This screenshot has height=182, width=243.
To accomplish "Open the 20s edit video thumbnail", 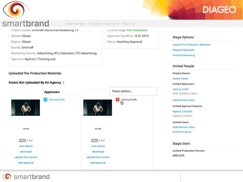I will point(98,108).
